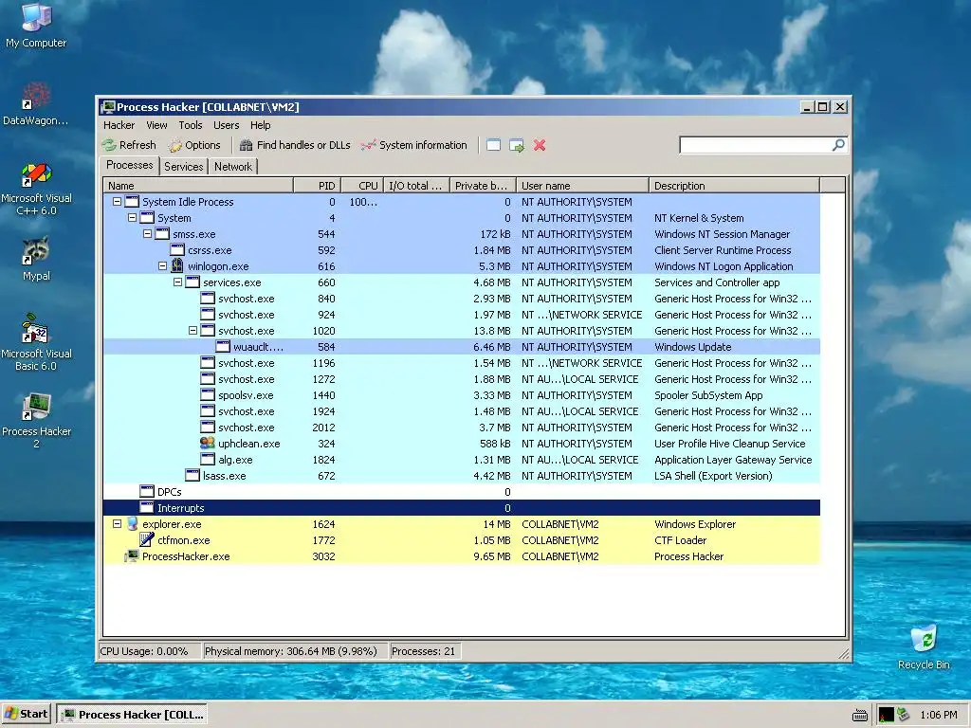Click the Start button
The width and height of the screenshot is (971, 728).
(26, 714)
